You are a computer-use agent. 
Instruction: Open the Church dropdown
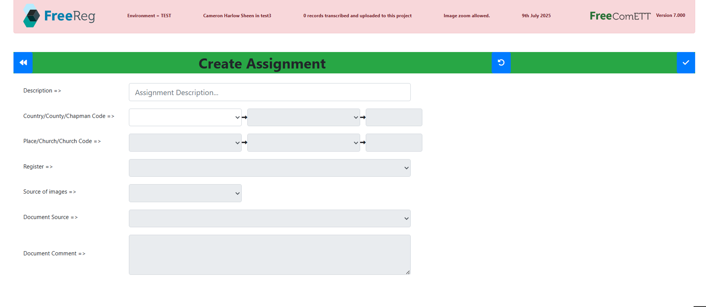click(x=304, y=143)
